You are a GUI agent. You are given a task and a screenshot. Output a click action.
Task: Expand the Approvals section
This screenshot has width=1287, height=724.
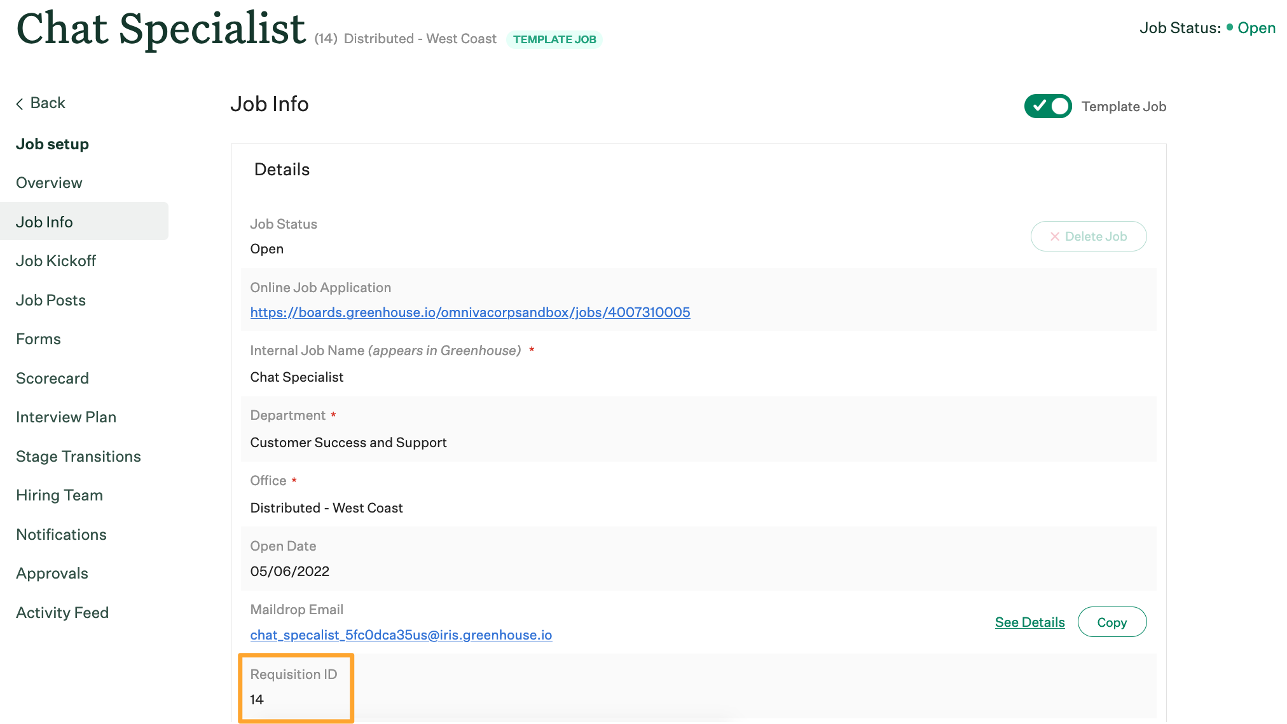[x=52, y=572]
